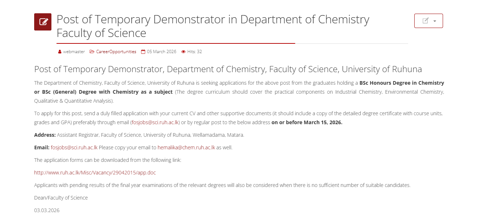Screen dimensions: 479x220
Task: Click the calendar icon beside 05 March 2026
Action: point(143,52)
